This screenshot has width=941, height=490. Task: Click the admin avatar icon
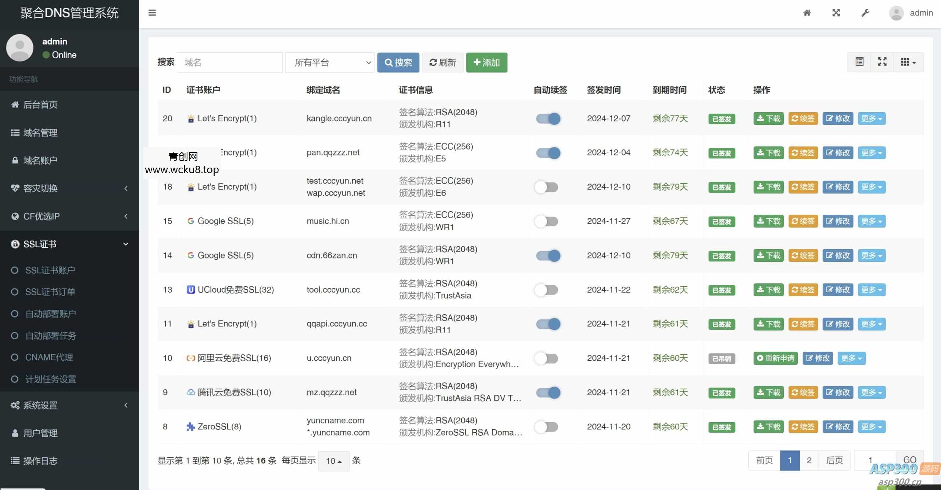click(897, 12)
